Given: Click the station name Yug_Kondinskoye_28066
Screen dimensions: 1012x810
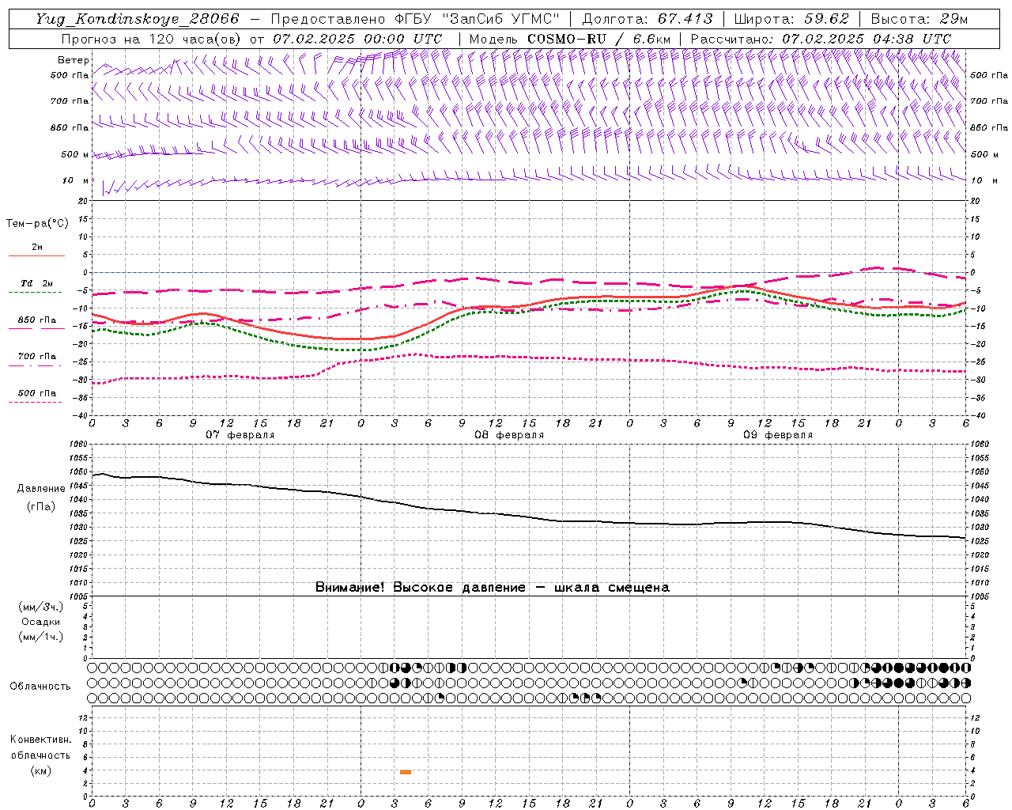Looking at the screenshot, I should click(x=138, y=19).
